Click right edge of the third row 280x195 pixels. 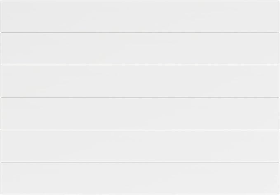pyautogui.click(x=279, y=81)
